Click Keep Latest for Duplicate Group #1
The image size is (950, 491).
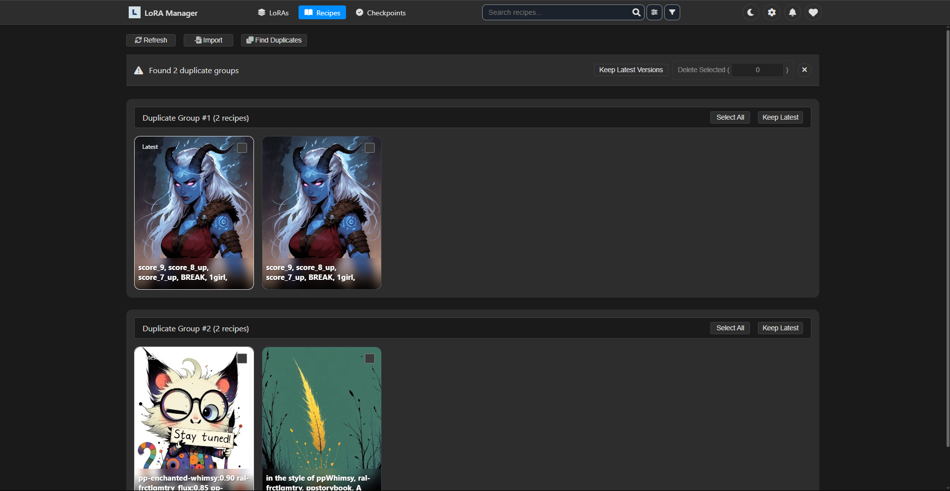point(780,117)
